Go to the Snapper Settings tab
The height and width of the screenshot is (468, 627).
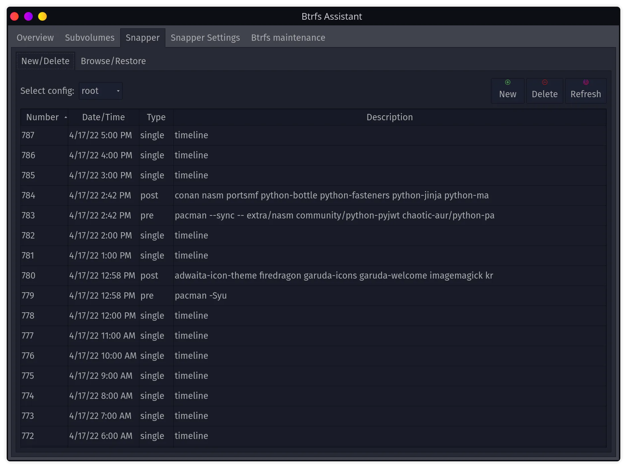[x=205, y=38]
